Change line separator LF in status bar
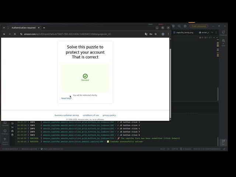 168,149
